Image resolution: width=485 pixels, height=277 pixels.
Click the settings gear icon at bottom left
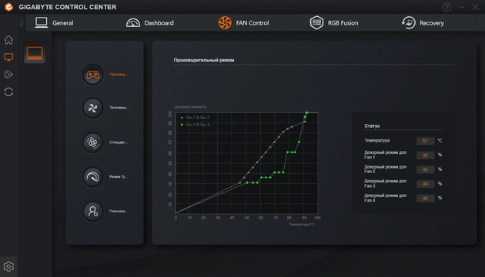point(8,266)
